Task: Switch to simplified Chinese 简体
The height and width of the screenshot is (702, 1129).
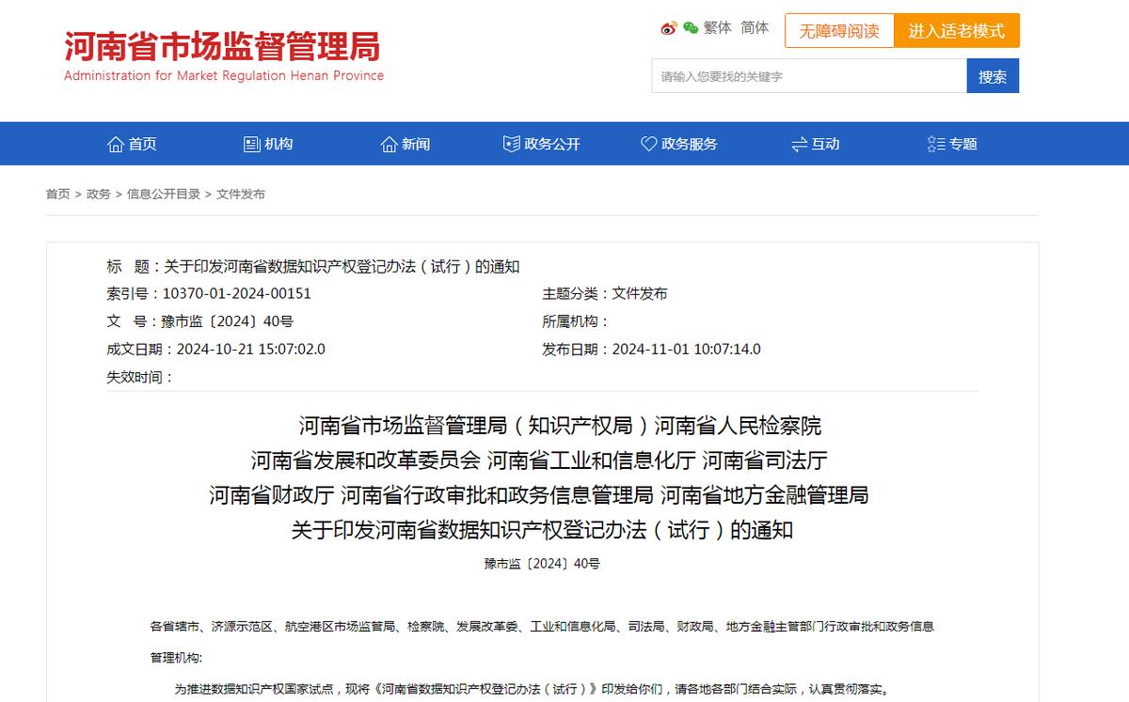Action: [x=755, y=28]
